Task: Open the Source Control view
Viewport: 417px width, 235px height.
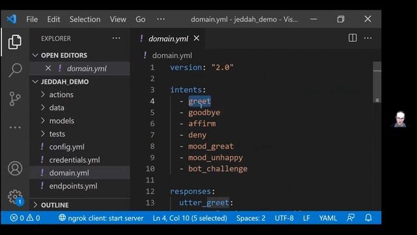Action: coord(14,99)
